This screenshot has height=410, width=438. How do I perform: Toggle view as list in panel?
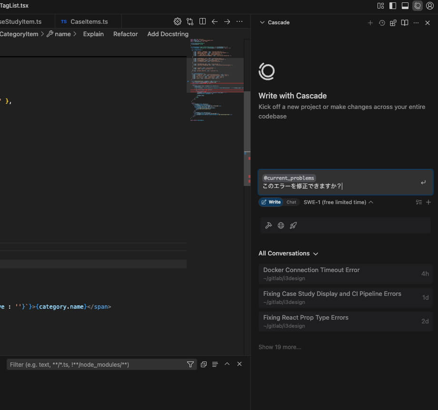point(215,364)
